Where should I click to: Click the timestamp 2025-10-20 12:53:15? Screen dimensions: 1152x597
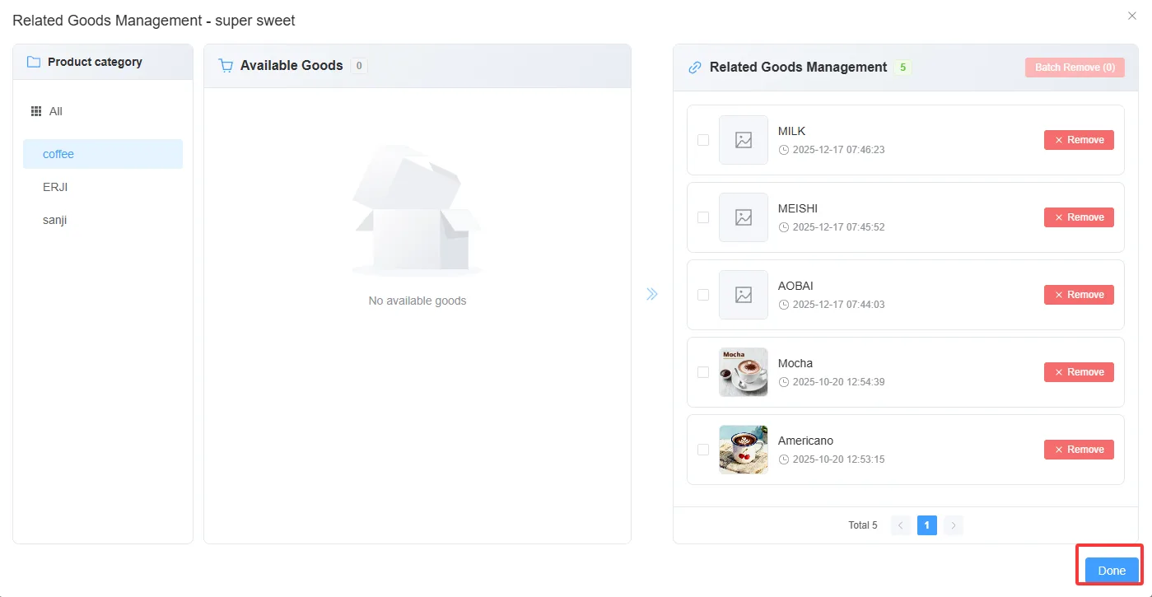pyautogui.click(x=839, y=459)
